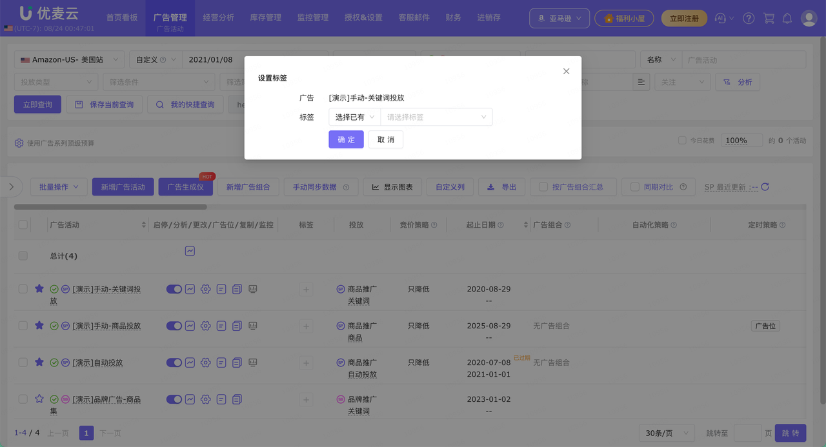Click the 立即注册 button
The image size is (826, 447).
[x=684, y=19]
